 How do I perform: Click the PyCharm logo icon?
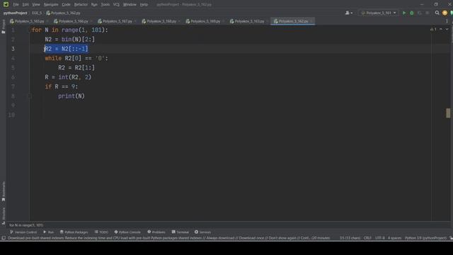pos(6,4)
